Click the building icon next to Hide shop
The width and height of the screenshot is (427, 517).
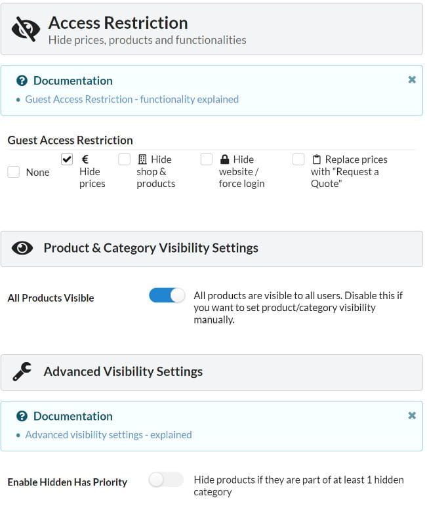[142, 159]
